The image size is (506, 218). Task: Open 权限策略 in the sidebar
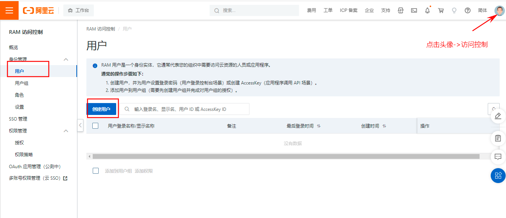(24, 154)
